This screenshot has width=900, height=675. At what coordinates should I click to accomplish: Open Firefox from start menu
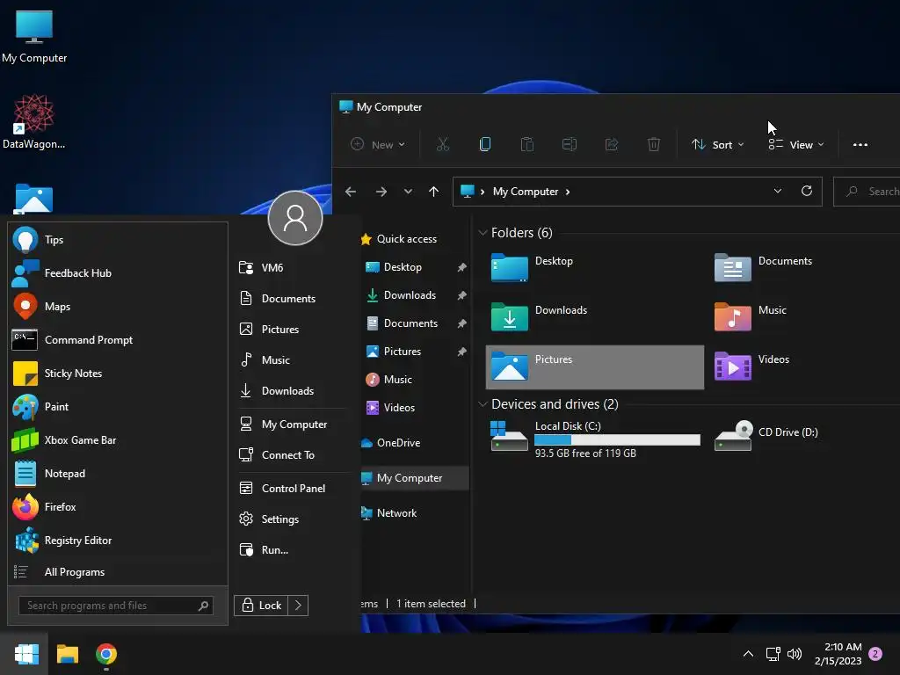point(119,507)
